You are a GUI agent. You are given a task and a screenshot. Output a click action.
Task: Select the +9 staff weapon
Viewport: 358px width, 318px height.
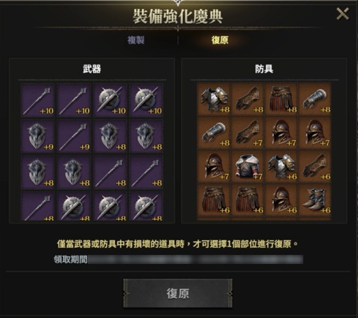[74, 136]
